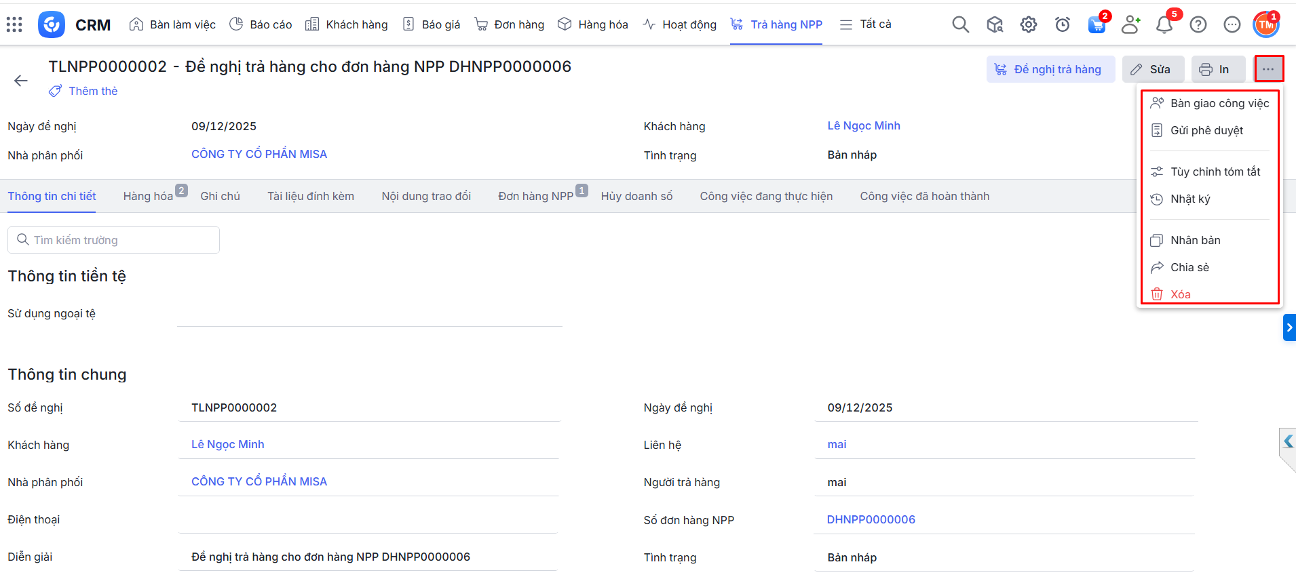The width and height of the screenshot is (1296, 579).
Task: Open the three-dot more actions menu
Action: pos(1268,69)
